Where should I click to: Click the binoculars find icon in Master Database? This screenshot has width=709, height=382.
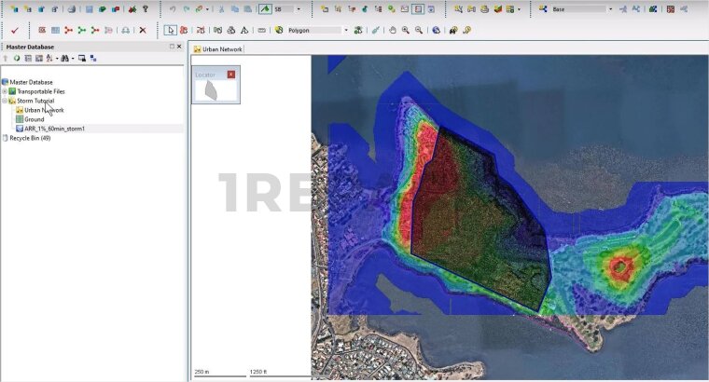click(x=64, y=58)
